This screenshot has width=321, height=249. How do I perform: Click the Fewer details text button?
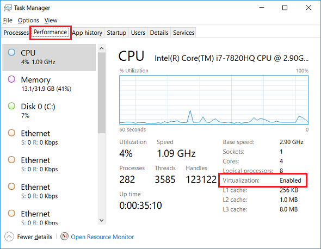[x=35, y=237]
